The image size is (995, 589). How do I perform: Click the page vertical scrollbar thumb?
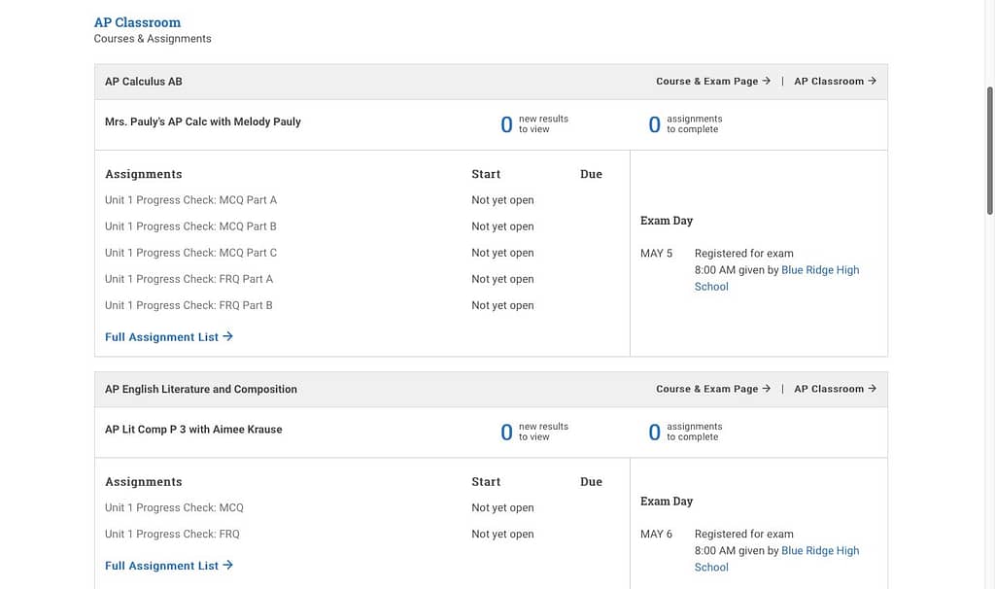point(989,151)
